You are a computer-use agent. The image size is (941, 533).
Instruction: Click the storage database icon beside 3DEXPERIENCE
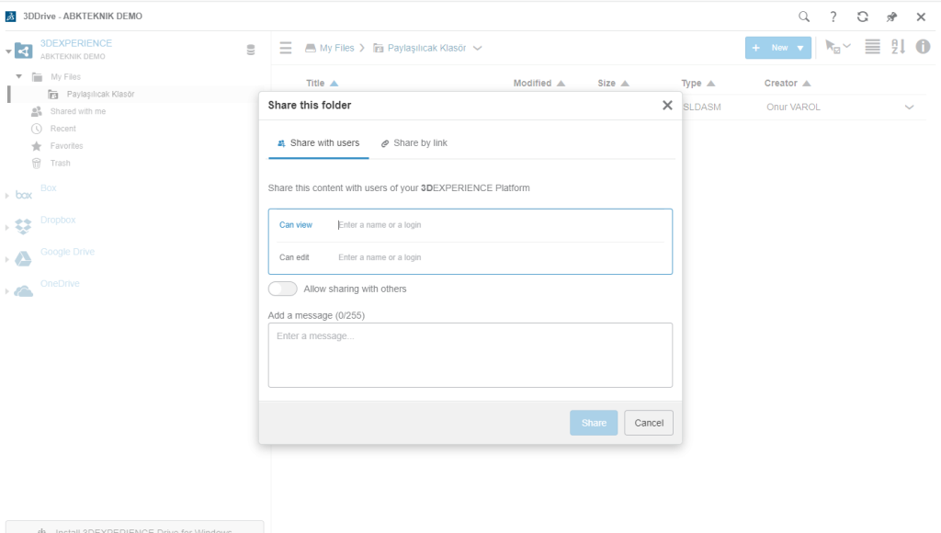click(251, 50)
